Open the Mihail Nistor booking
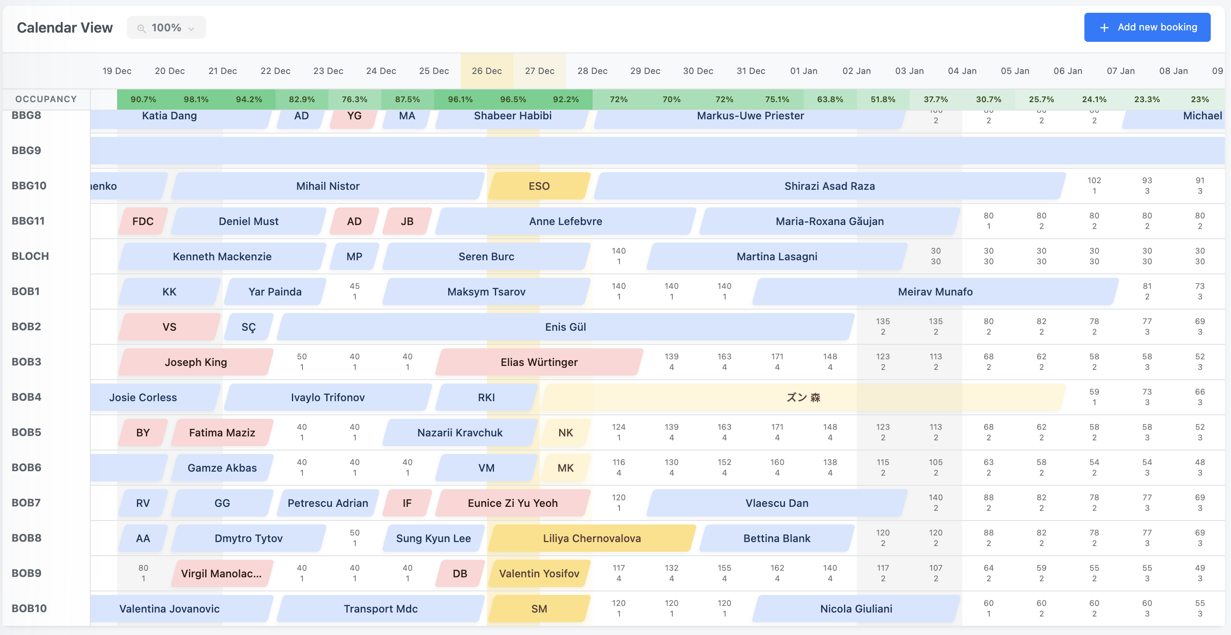1231x635 pixels. pos(328,186)
